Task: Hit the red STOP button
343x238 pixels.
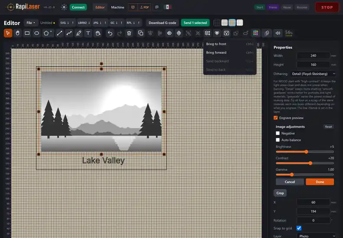Action: pyautogui.click(x=327, y=7)
